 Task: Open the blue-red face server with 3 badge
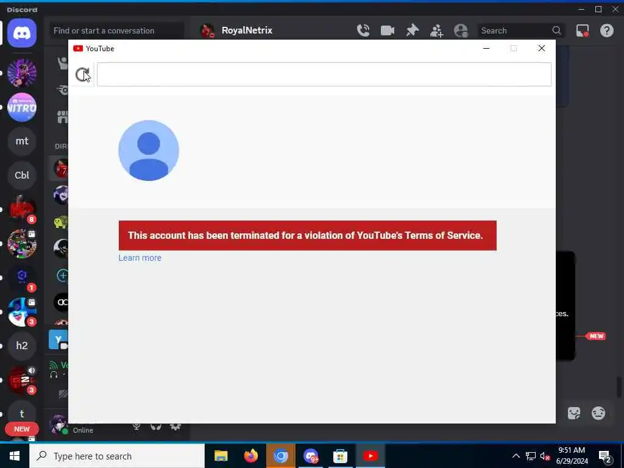22,312
